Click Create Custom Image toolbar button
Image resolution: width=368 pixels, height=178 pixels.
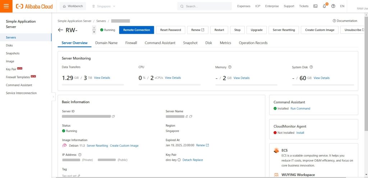[x=319, y=30]
